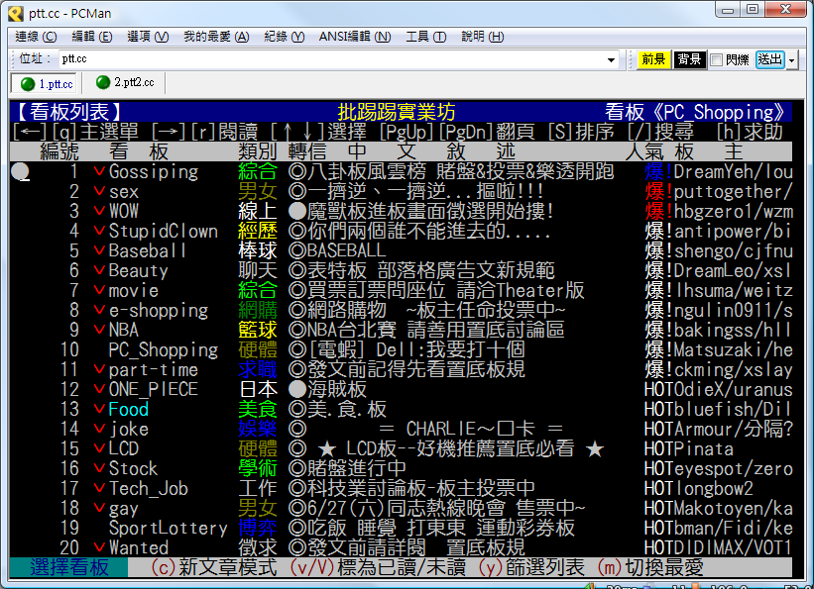Open the 我的最愛 (A) menu
814x589 pixels.
[x=216, y=37]
